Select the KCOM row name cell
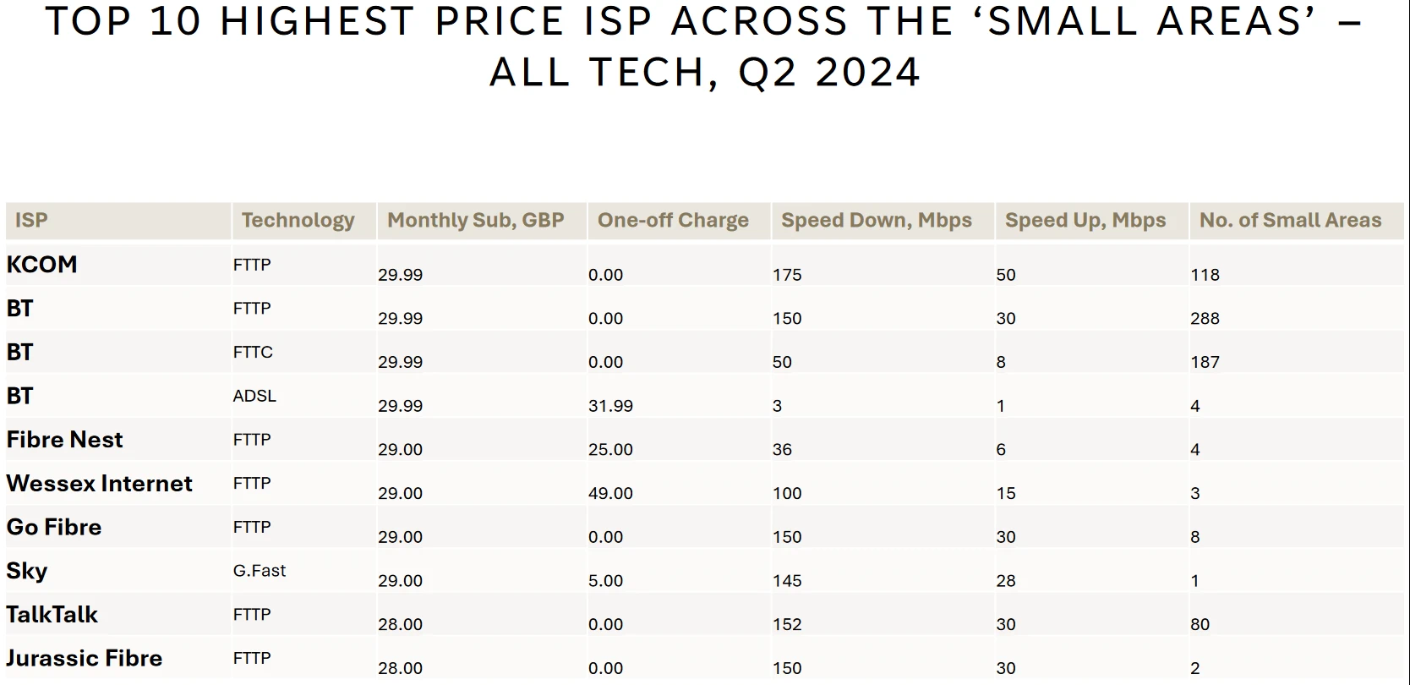The width and height of the screenshot is (1410, 685). pos(42,265)
